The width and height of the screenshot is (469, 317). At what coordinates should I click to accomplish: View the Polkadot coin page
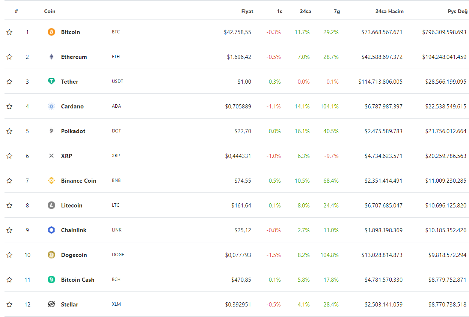click(x=73, y=131)
